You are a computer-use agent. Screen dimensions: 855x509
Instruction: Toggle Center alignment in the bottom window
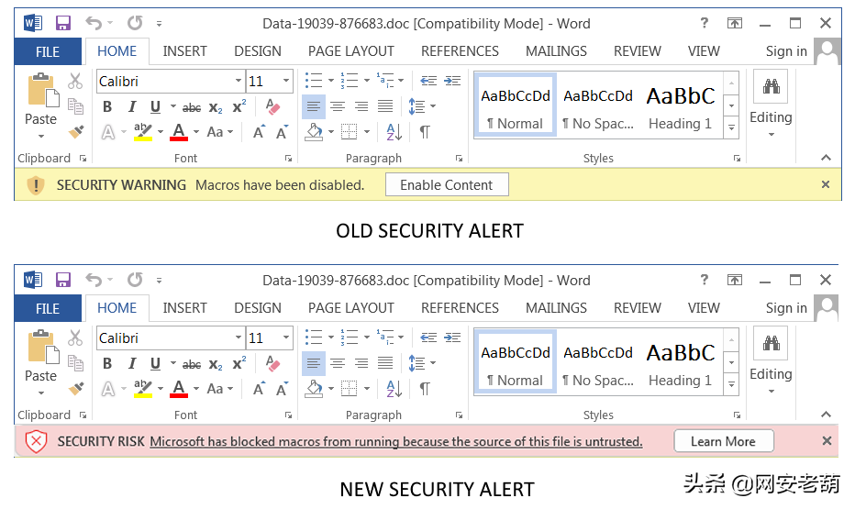pos(338,363)
